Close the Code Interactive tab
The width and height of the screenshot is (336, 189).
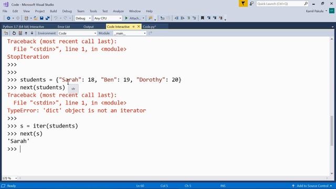click(x=139, y=27)
